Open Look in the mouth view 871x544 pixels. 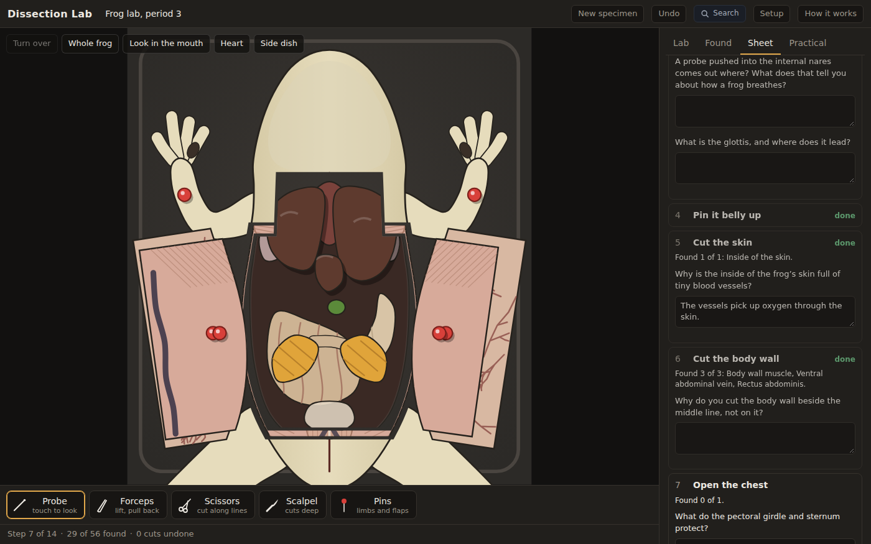[166, 44]
